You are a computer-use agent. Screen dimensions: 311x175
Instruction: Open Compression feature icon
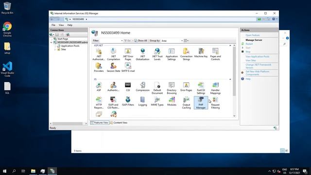[x=142, y=87]
